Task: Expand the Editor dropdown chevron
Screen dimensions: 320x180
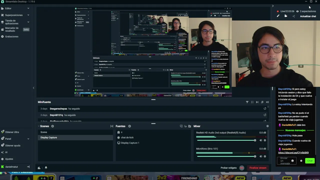Action: click(x=28, y=8)
